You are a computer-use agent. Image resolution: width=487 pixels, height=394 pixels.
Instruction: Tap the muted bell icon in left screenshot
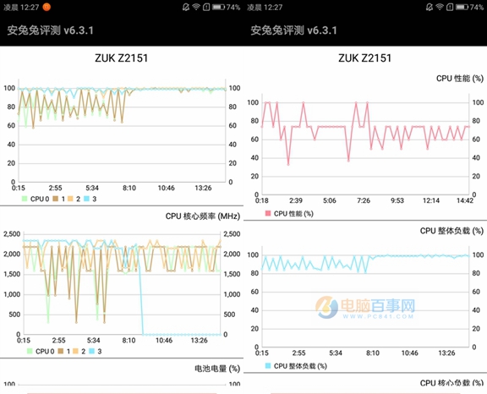coord(186,7)
